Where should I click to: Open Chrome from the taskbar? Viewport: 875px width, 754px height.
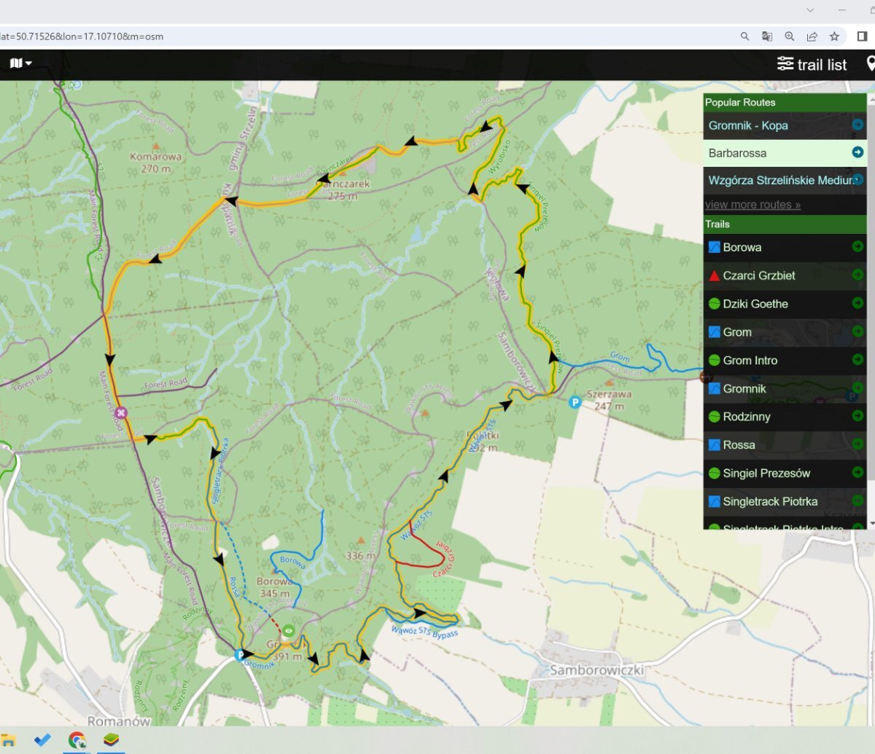click(x=77, y=740)
